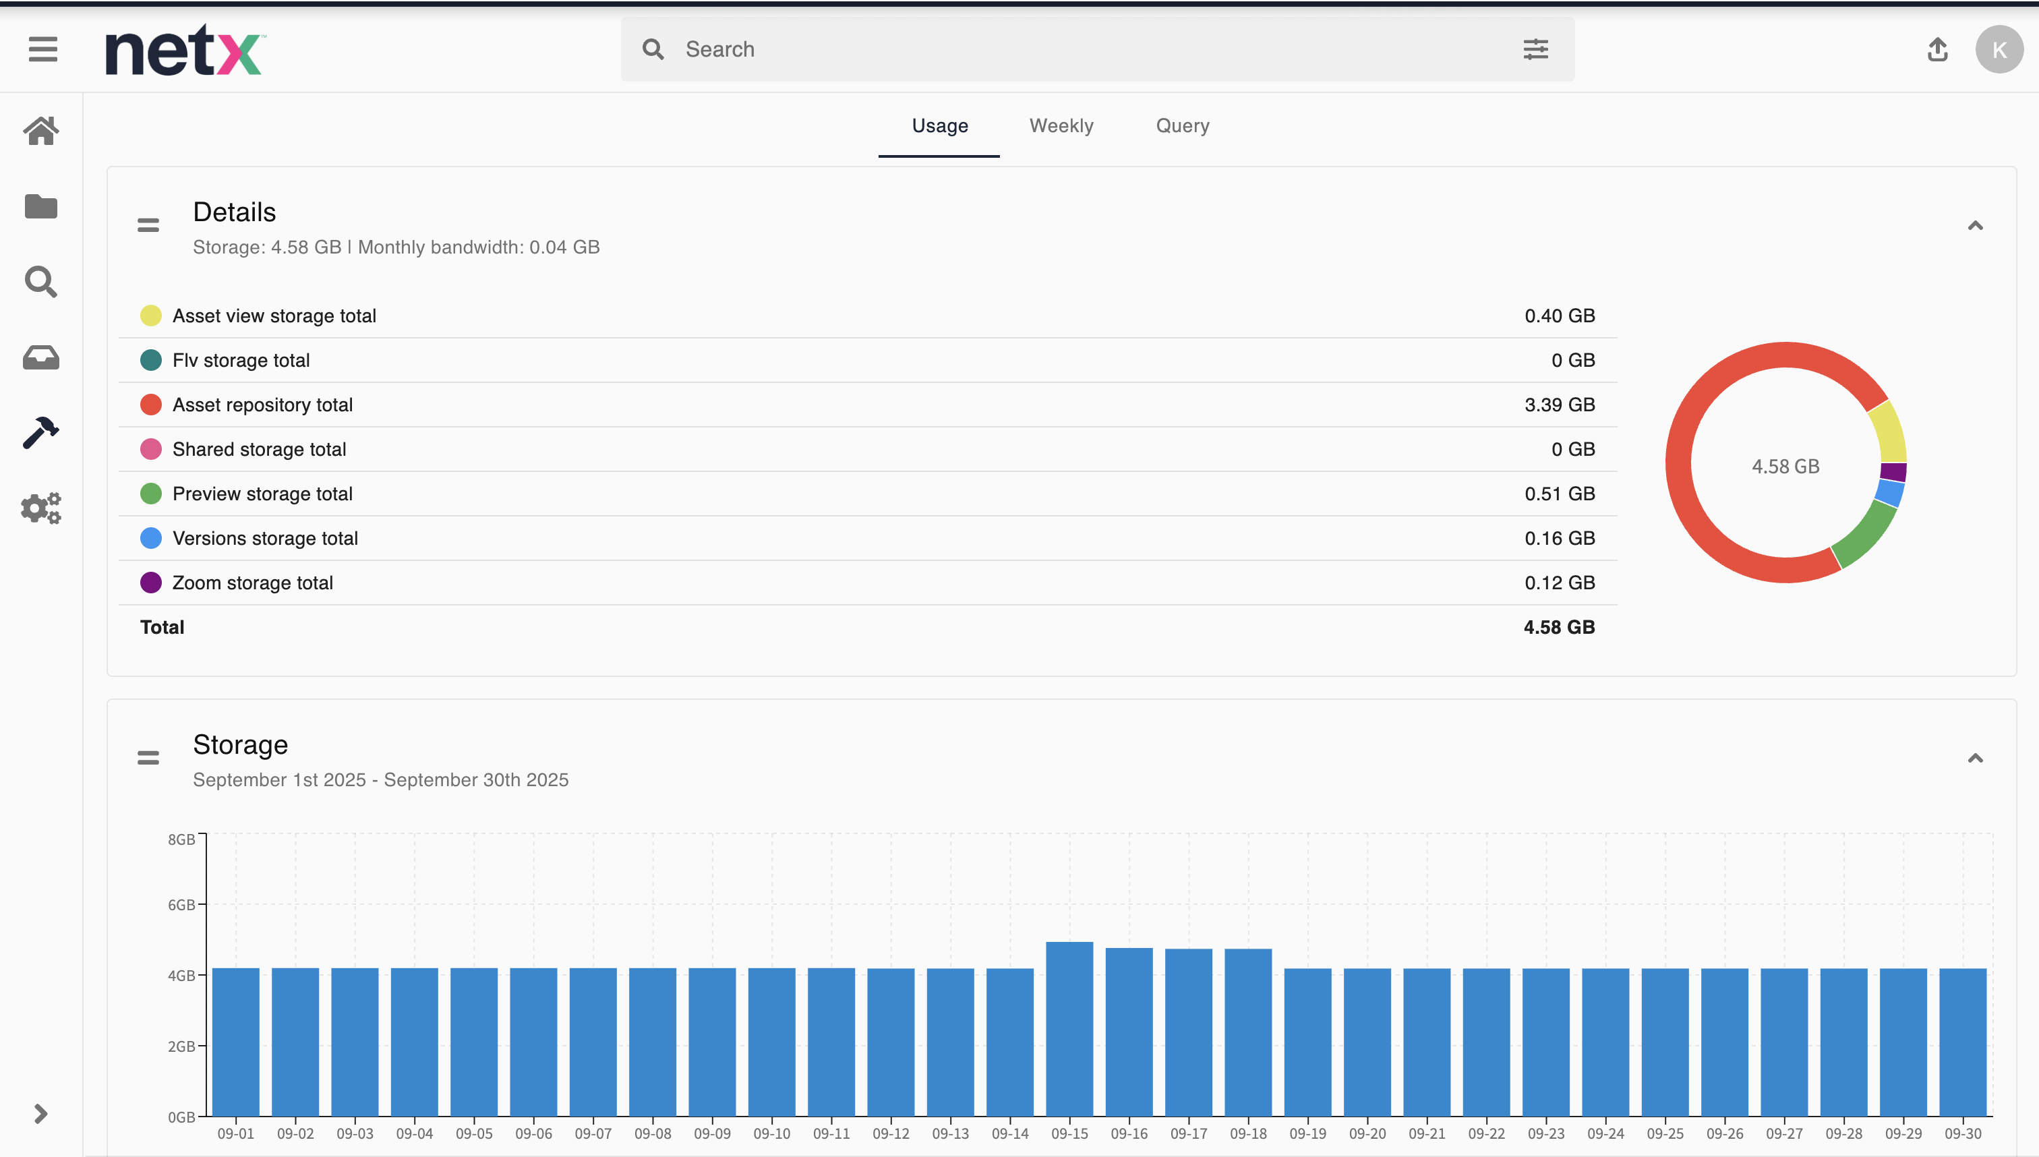Screen dimensions: 2039x1157
Task: Switch to the Weekly tab
Action: tap(1061, 125)
